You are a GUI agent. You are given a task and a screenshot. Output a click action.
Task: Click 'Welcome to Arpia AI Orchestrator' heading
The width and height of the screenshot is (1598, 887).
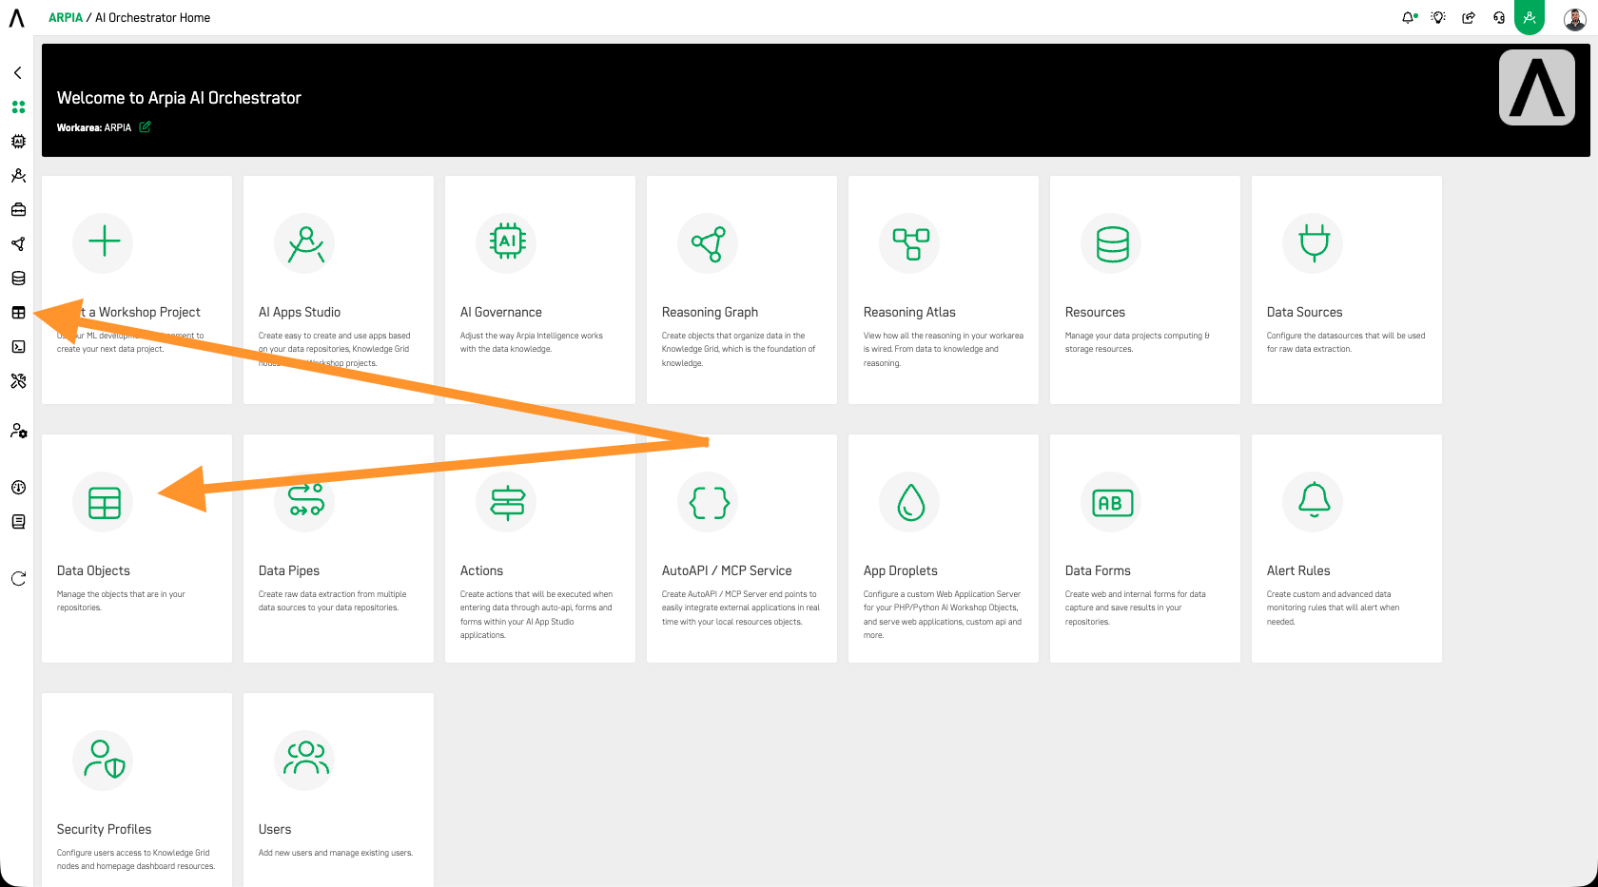coord(179,98)
